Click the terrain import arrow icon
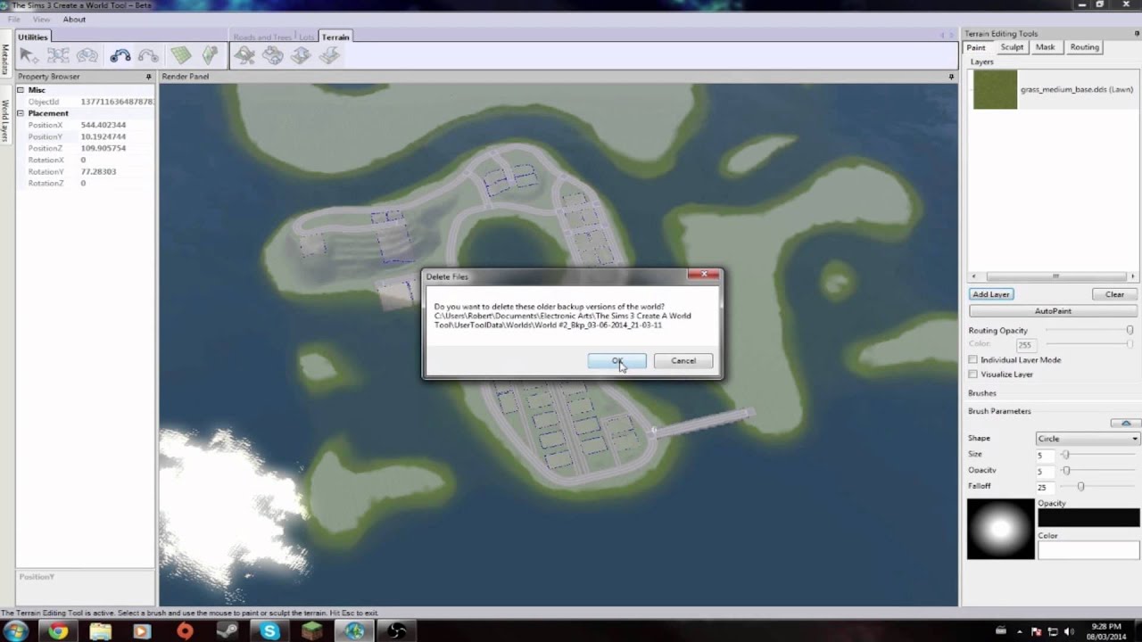The height and width of the screenshot is (642, 1142). click(x=273, y=56)
